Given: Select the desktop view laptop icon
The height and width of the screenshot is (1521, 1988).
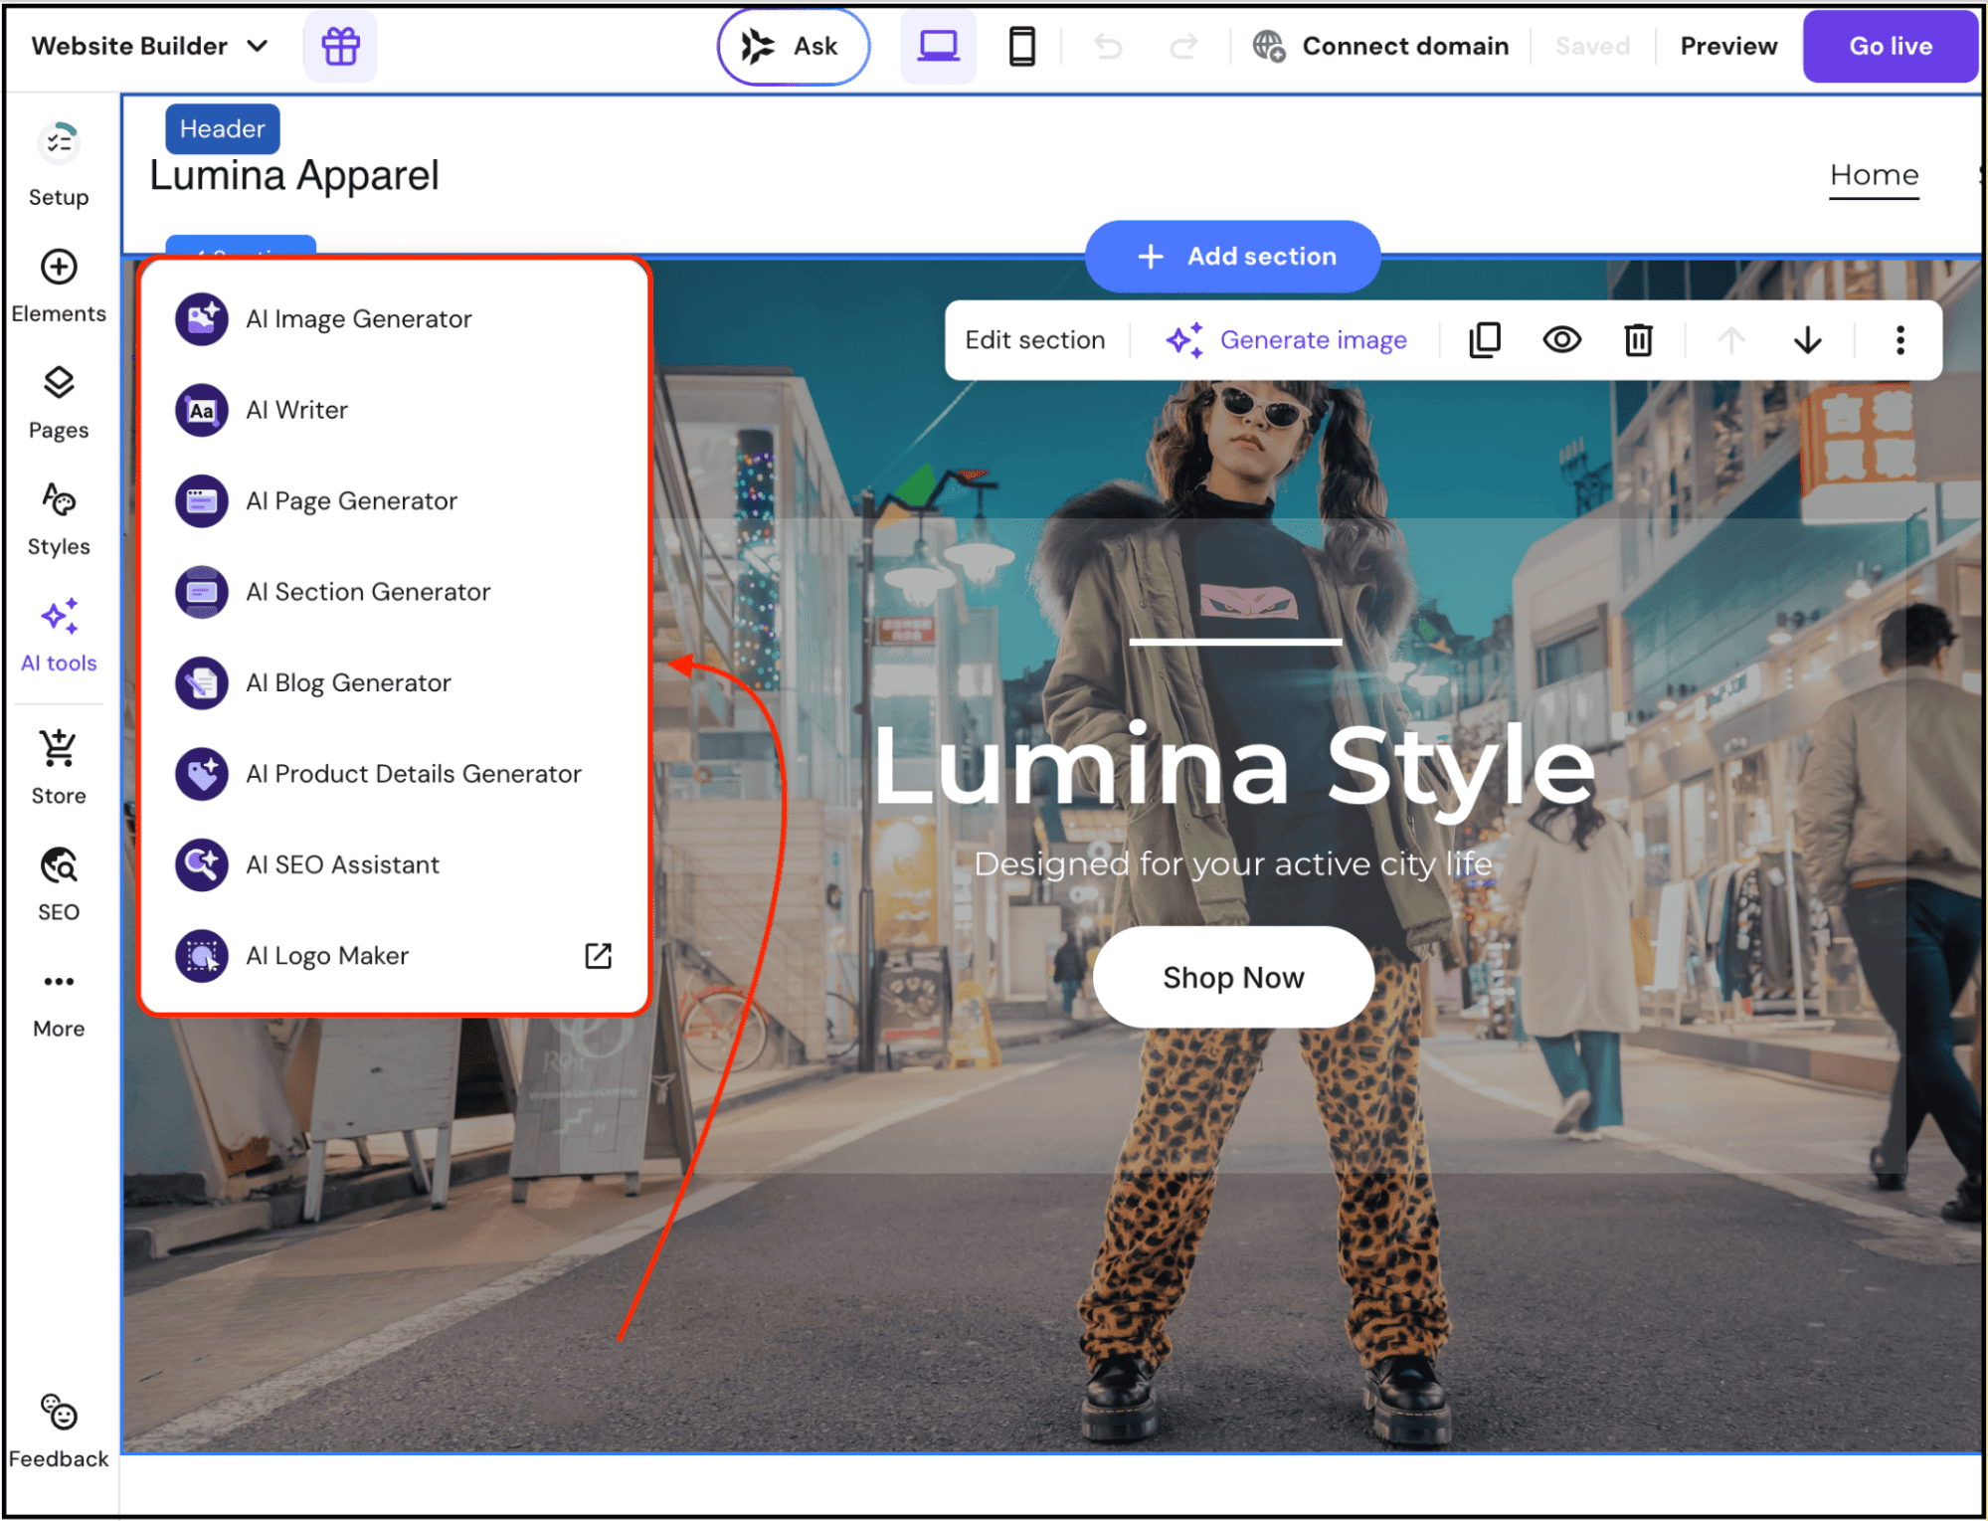Looking at the screenshot, I should click(938, 46).
